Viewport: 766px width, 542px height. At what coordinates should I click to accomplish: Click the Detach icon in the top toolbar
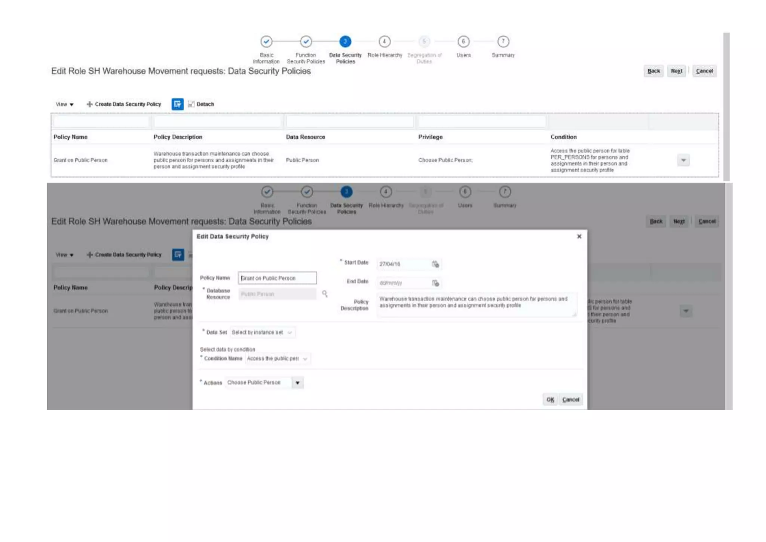[191, 104]
